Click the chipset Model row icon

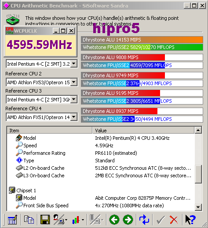19,198
